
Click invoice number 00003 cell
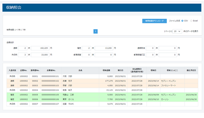[x=35, y=85]
